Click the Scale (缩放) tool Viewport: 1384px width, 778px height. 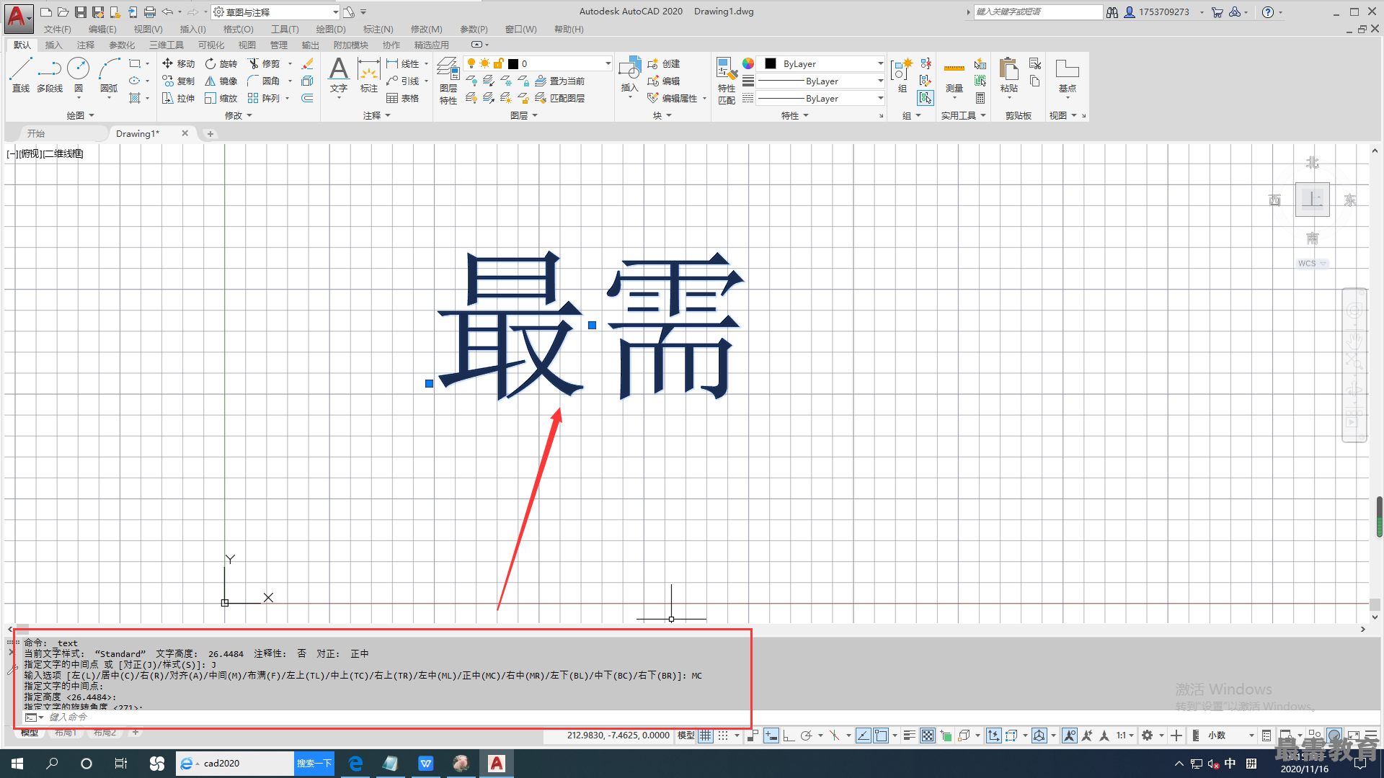(221, 98)
